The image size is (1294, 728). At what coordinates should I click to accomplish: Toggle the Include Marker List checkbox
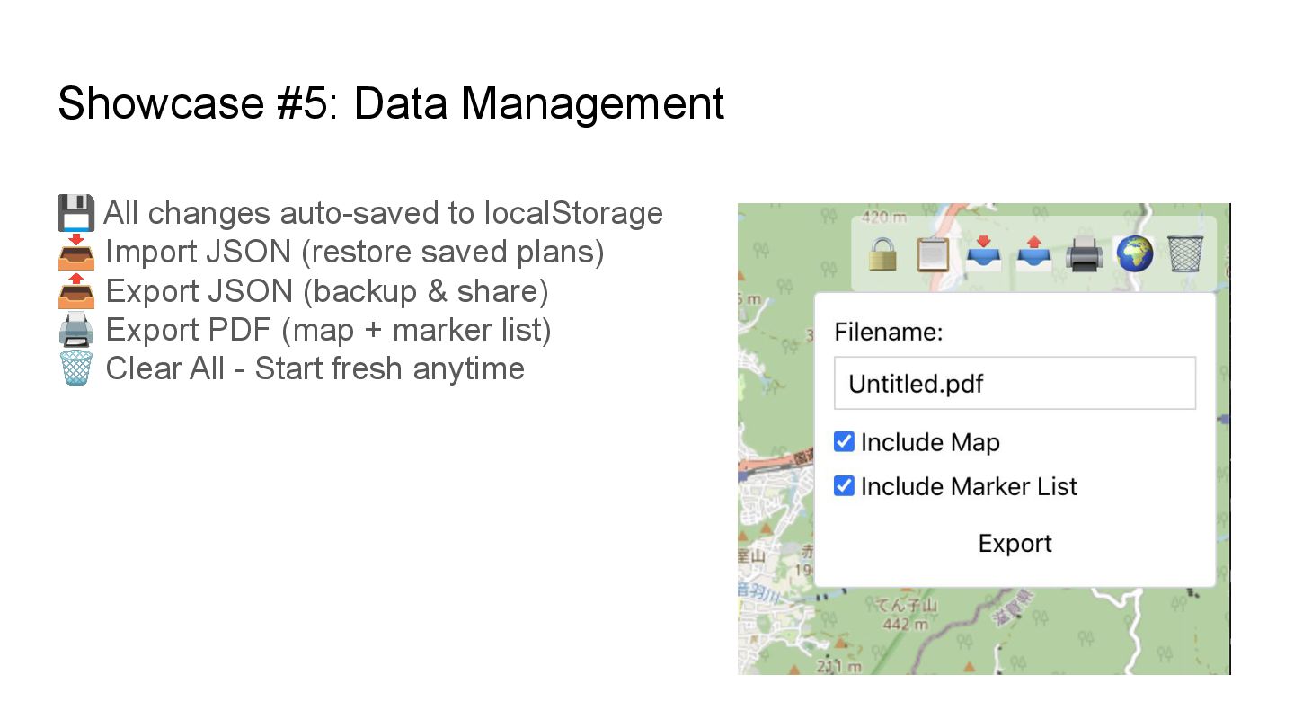click(x=844, y=486)
